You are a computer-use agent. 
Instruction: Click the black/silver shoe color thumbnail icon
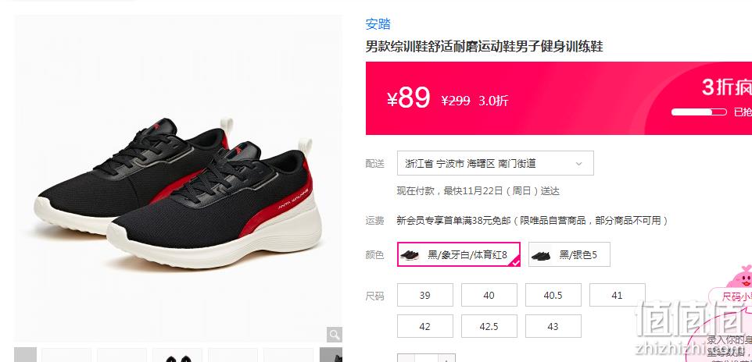pyautogui.click(x=540, y=255)
